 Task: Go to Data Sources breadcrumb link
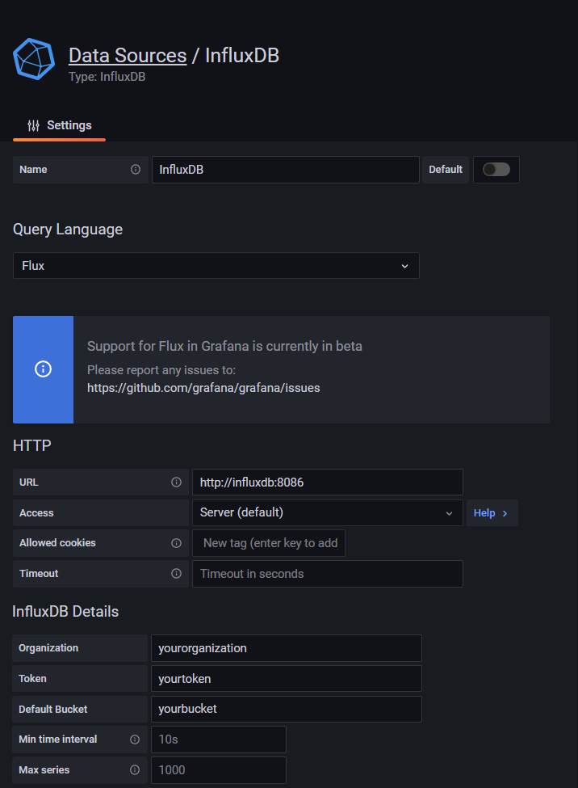point(128,55)
